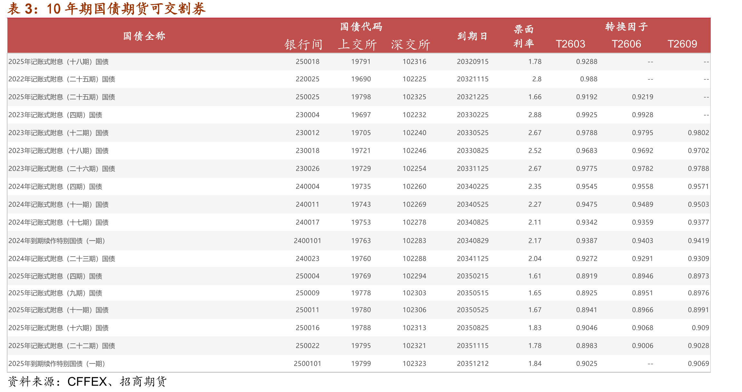This screenshot has width=742, height=392.
Task: Click the 国债全称 column header
Action: pyautogui.click(x=144, y=36)
